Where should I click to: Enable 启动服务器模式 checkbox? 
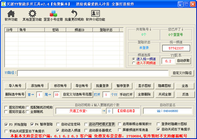pyautogui.click(x=86, y=130)
